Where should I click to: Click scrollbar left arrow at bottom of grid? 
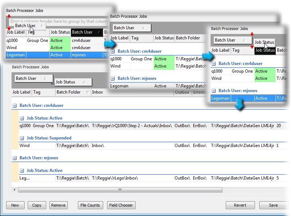click(x=14, y=190)
